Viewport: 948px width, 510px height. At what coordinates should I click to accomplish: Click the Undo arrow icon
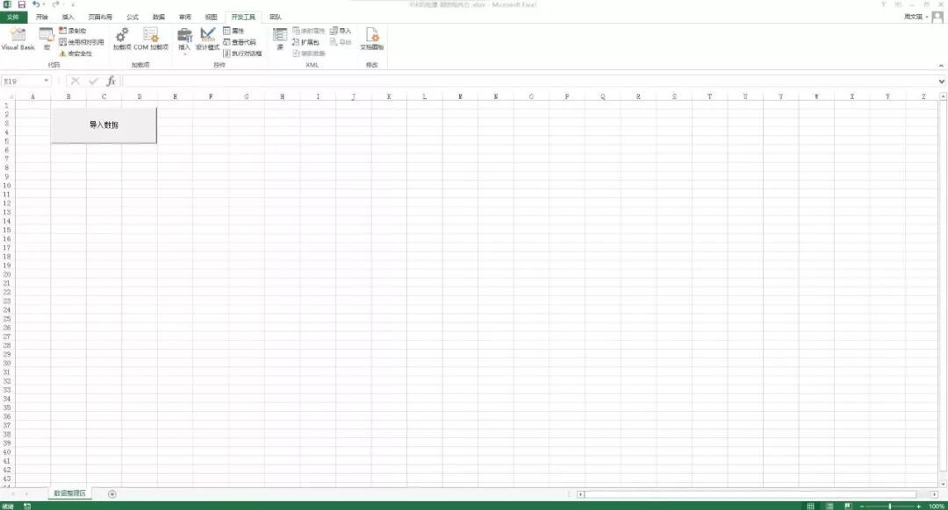[x=35, y=4]
